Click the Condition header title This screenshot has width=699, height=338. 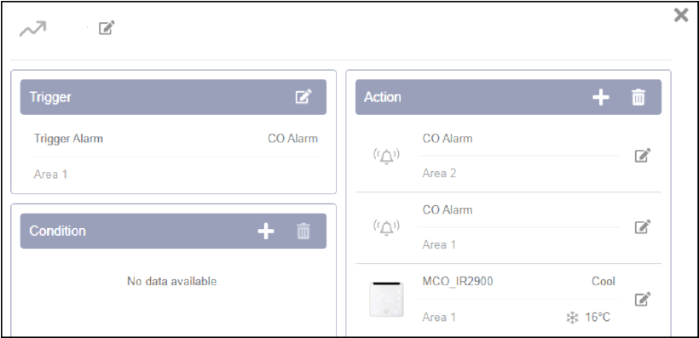(57, 231)
